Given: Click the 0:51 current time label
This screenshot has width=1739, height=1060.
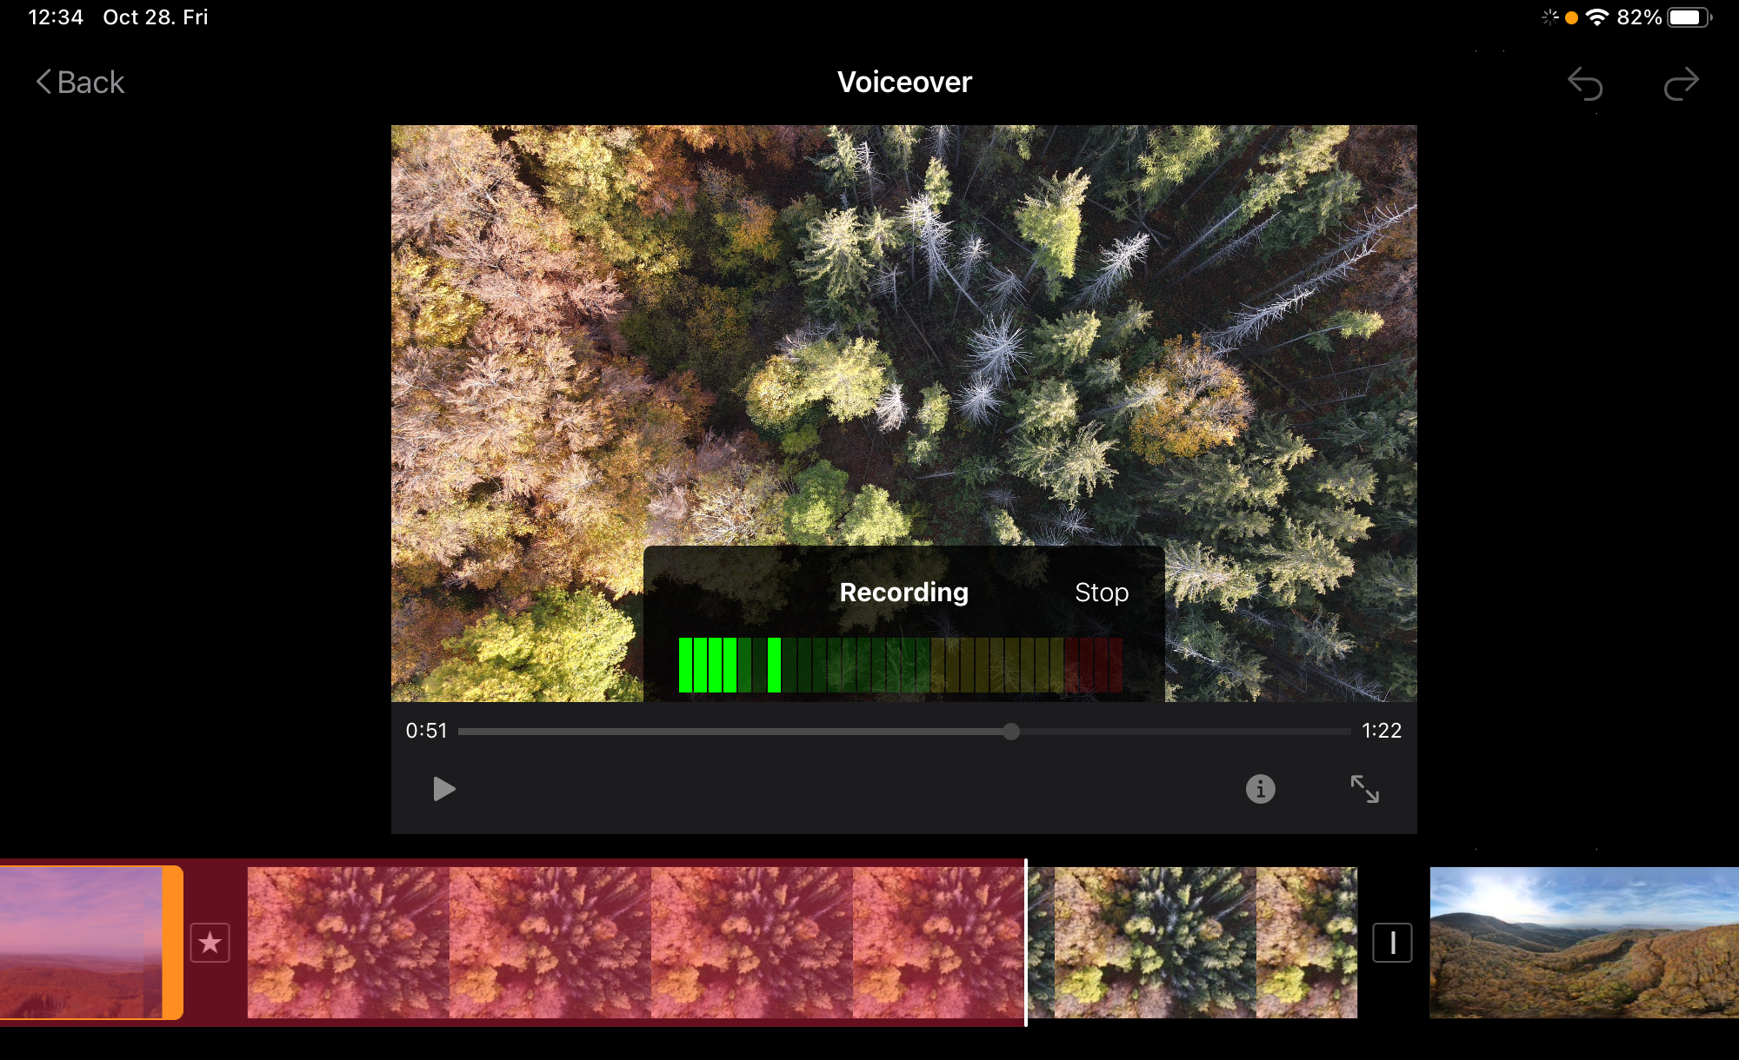Looking at the screenshot, I should [x=426, y=731].
